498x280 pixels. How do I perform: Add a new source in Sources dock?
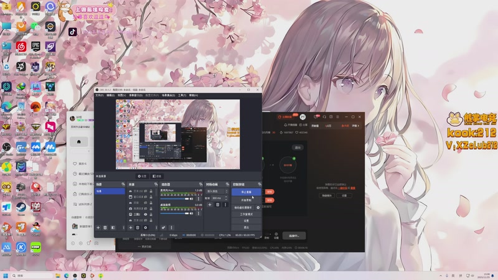click(131, 228)
